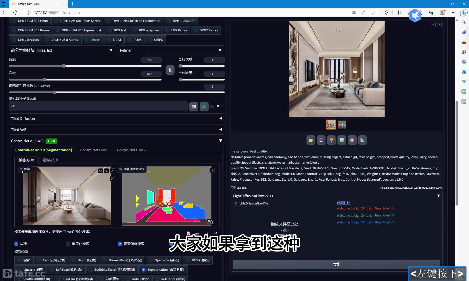Adjust the 宽度 width slider
Viewport: 469px width, 281px height.
point(85,66)
